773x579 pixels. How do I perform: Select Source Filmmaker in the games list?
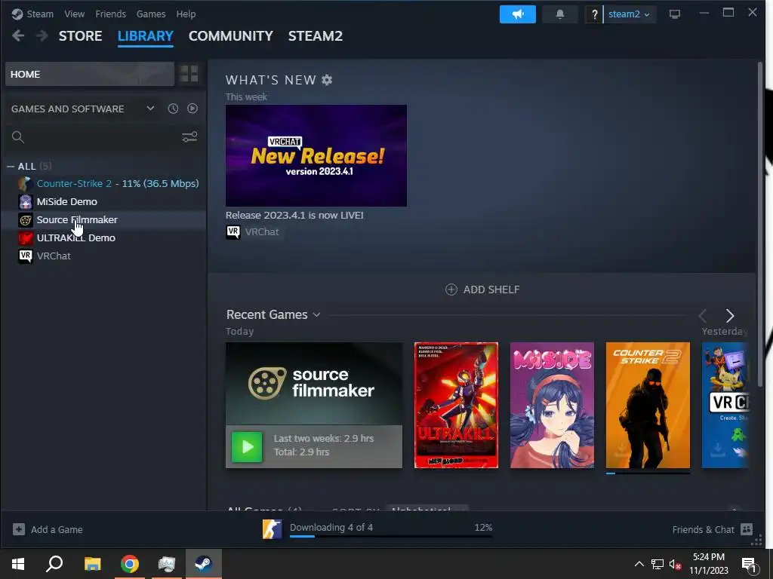(77, 219)
